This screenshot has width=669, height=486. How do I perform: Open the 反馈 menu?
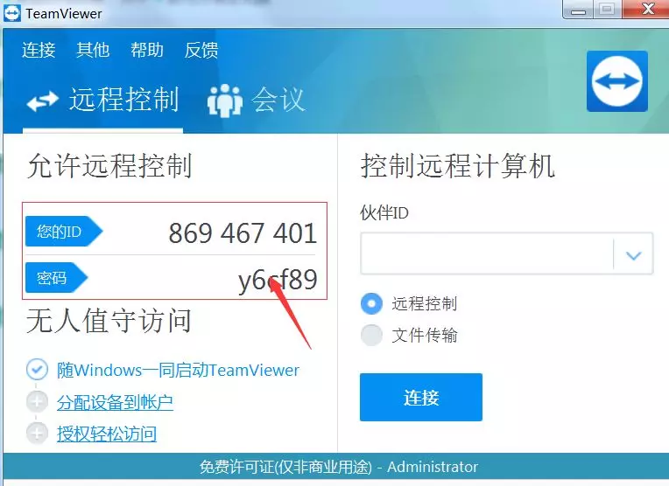(x=201, y=50)
